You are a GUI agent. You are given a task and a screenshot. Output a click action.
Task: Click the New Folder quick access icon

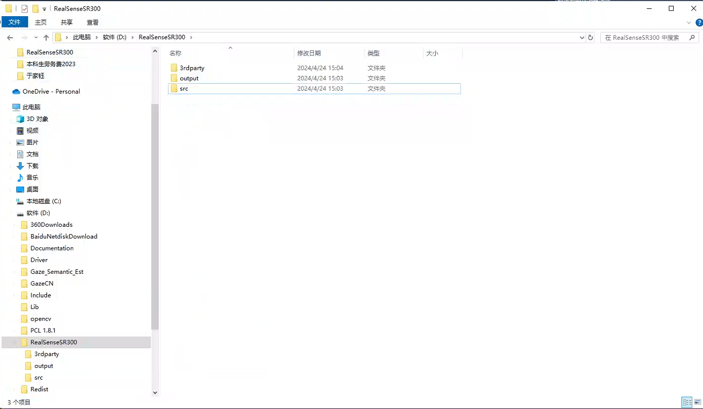(x=36, y=8)
